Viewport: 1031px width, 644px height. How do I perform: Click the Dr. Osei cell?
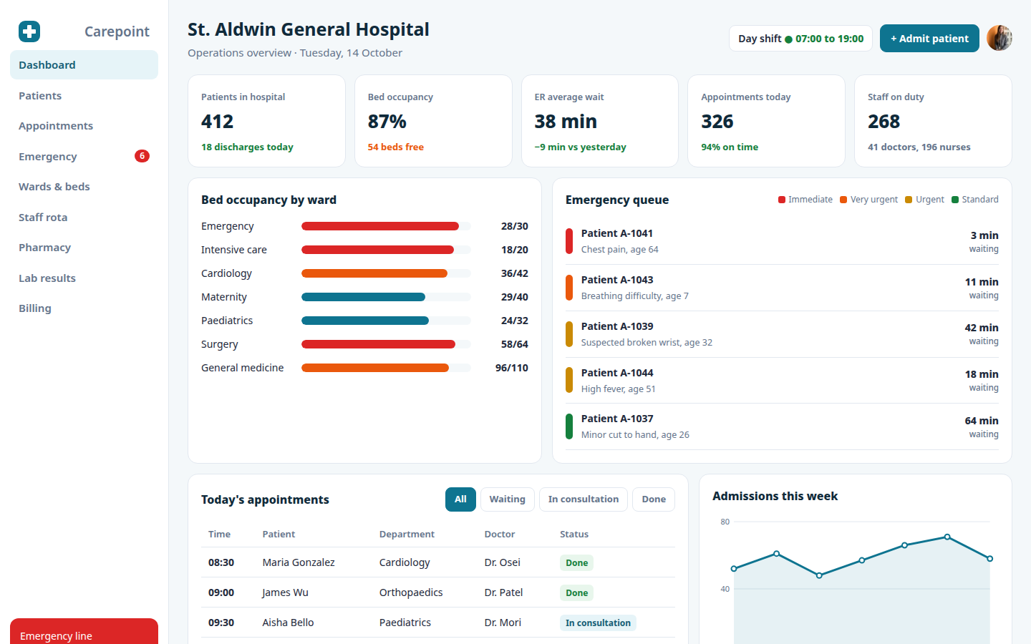click(x=503, y=562)
